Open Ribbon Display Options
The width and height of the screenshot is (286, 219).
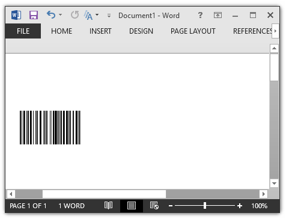click(x=218, y=15)
